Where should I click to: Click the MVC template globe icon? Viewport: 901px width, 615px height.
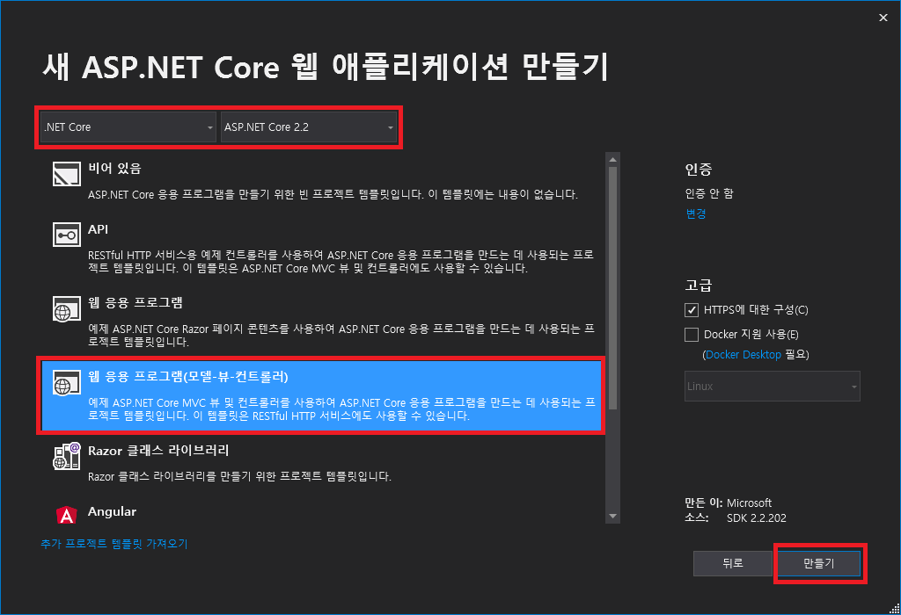(x=67, y=382)
